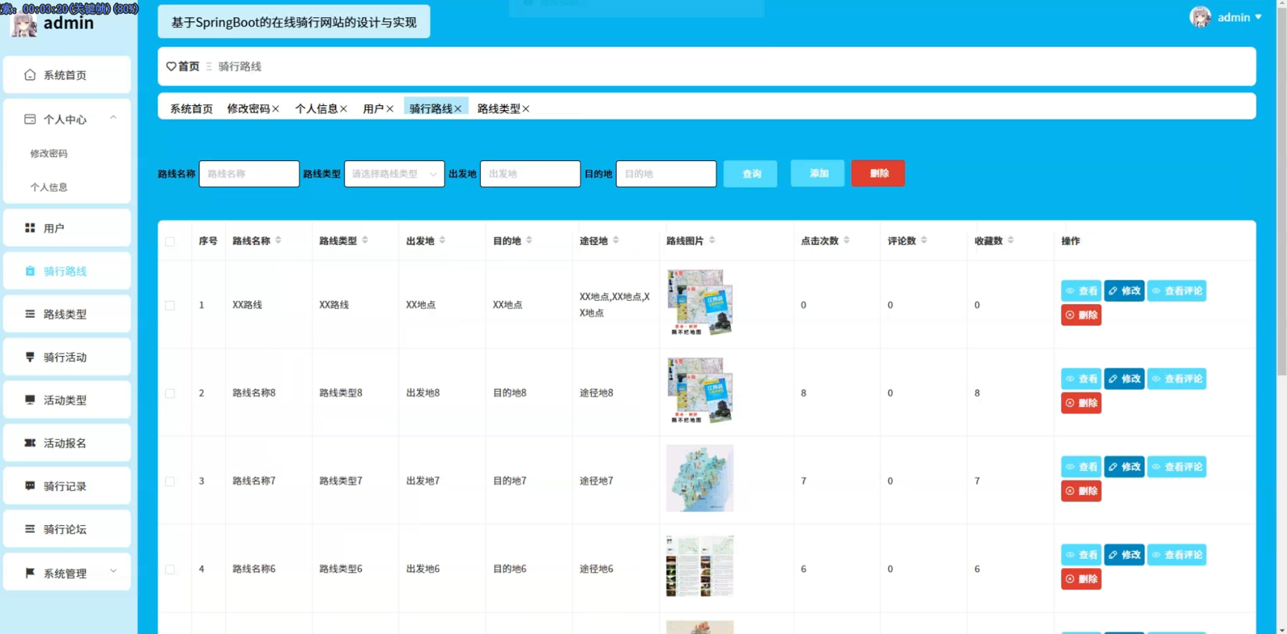Viewport: 1287px width, 634px height.
Task: Focus the 出发地 input field
Action: coord(531,174)
